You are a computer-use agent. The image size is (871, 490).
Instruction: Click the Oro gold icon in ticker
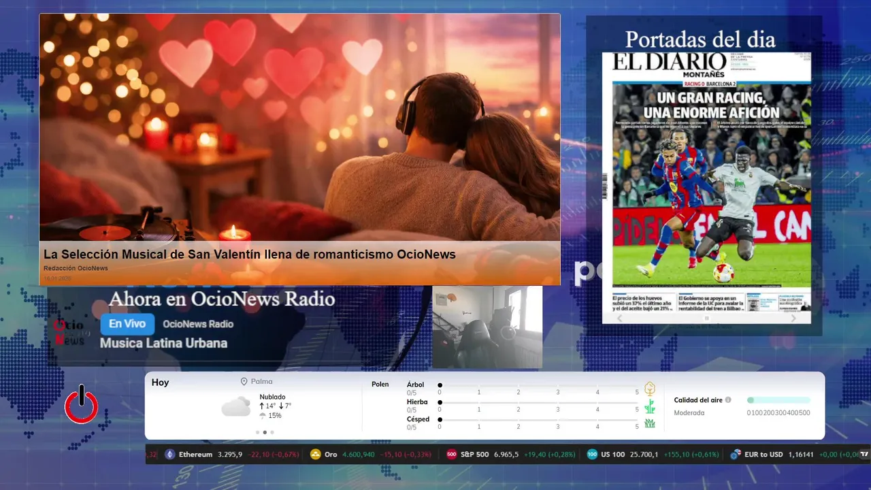[316, 455]
